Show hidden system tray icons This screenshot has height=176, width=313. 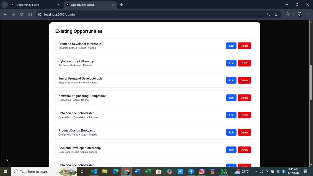coord(256,172)
